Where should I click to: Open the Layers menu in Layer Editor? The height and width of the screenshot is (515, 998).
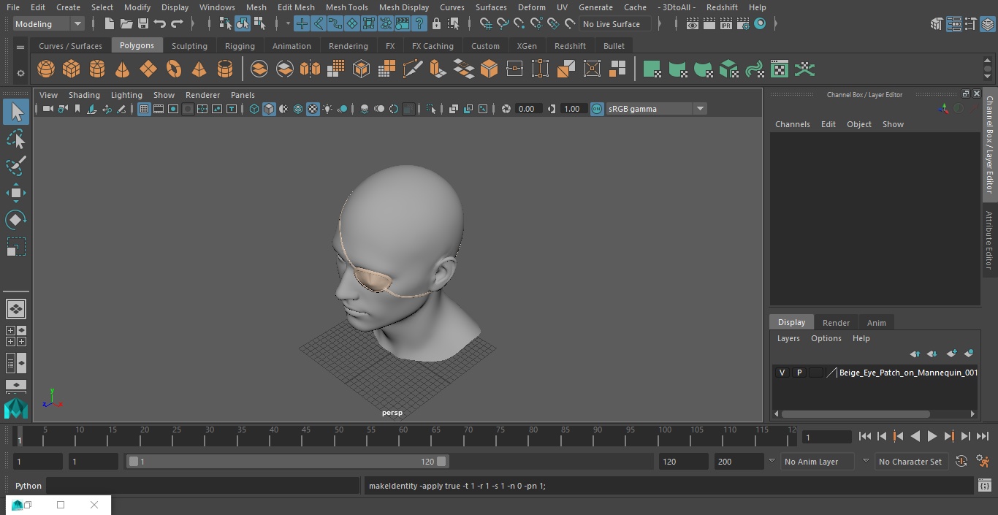788,338
